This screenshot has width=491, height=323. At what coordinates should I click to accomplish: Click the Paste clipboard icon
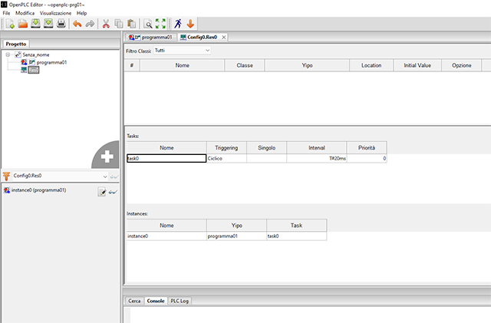(132, 25)
